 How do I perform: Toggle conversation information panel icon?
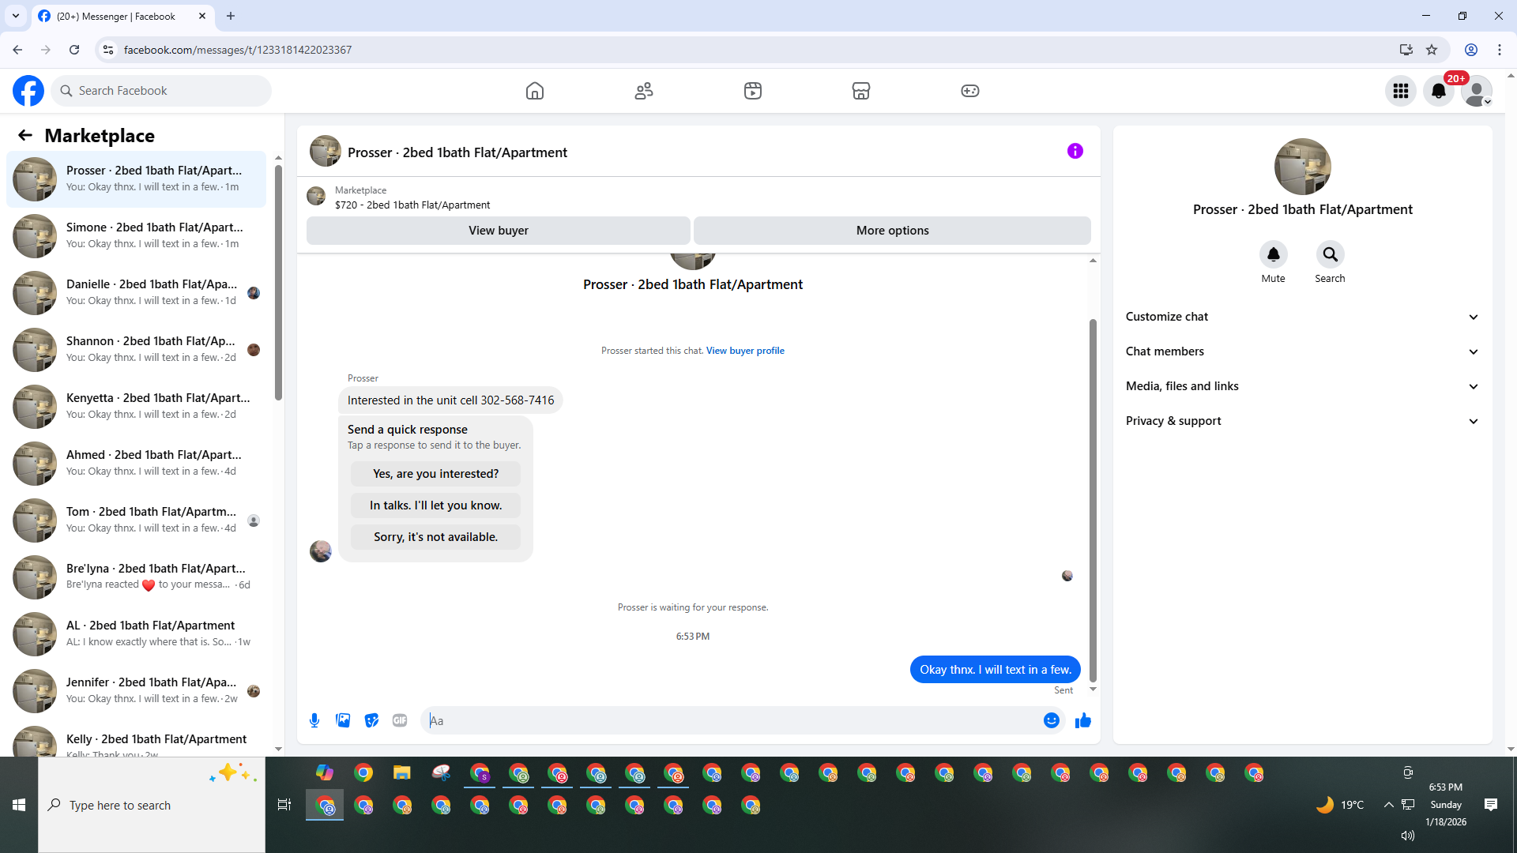[1075, 151]
